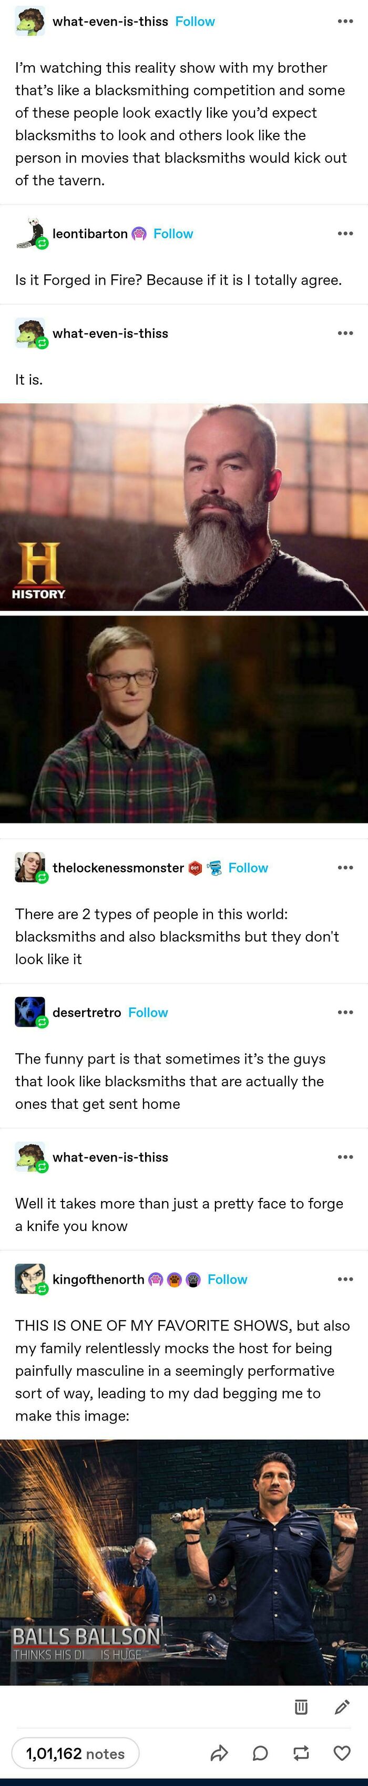Edit post using pencil icon

tap(342, 1706)
